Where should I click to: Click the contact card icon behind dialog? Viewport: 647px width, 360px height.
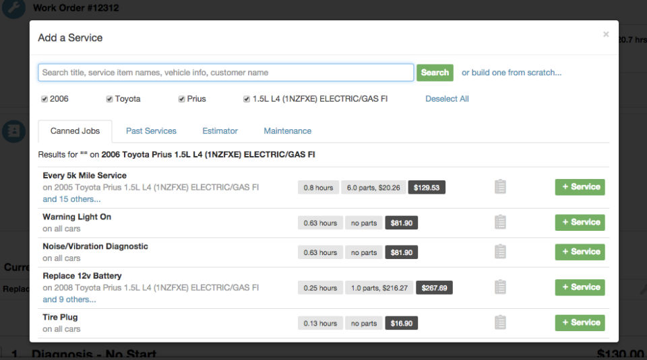tap(13, 131)
